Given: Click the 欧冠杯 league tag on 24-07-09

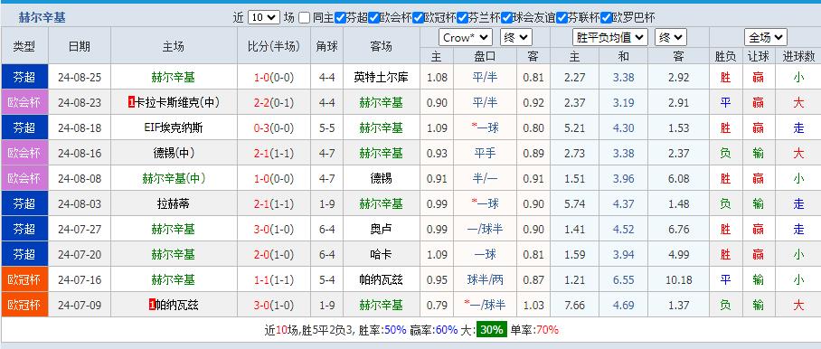Looking at the screenshot, I should point(24,305).
